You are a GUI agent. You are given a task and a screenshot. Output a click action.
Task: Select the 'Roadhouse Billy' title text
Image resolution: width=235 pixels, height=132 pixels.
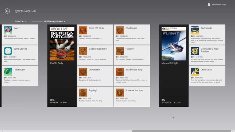point(134,70)
